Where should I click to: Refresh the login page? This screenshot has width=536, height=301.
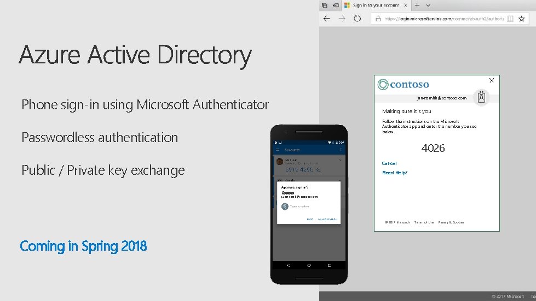pos(357,19)
